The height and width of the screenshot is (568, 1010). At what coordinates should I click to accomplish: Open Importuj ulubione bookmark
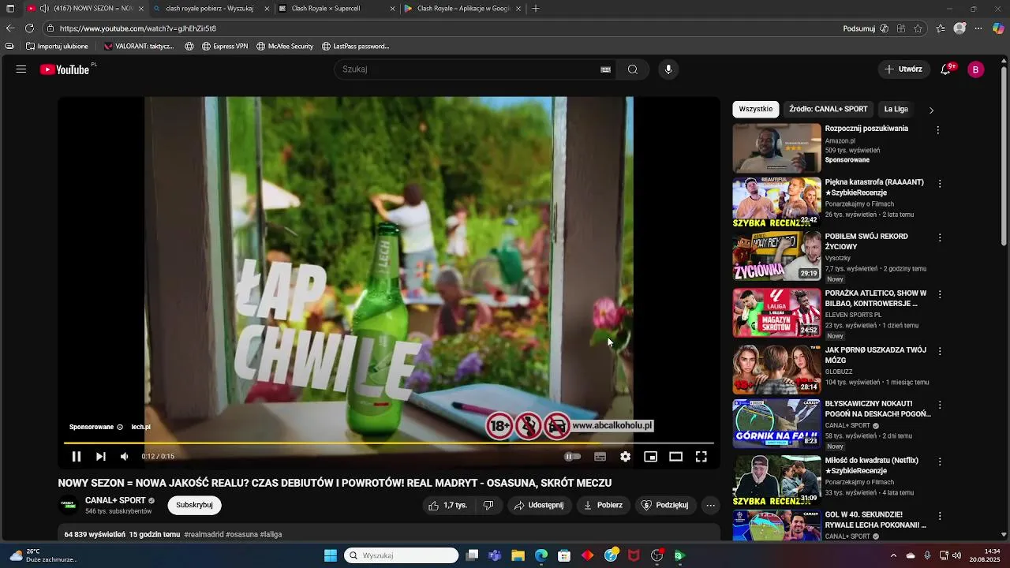57,47
